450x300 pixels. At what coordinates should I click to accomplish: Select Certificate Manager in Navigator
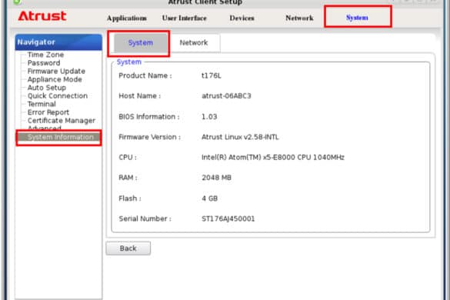pyautogui.click(x=61, y=121)
